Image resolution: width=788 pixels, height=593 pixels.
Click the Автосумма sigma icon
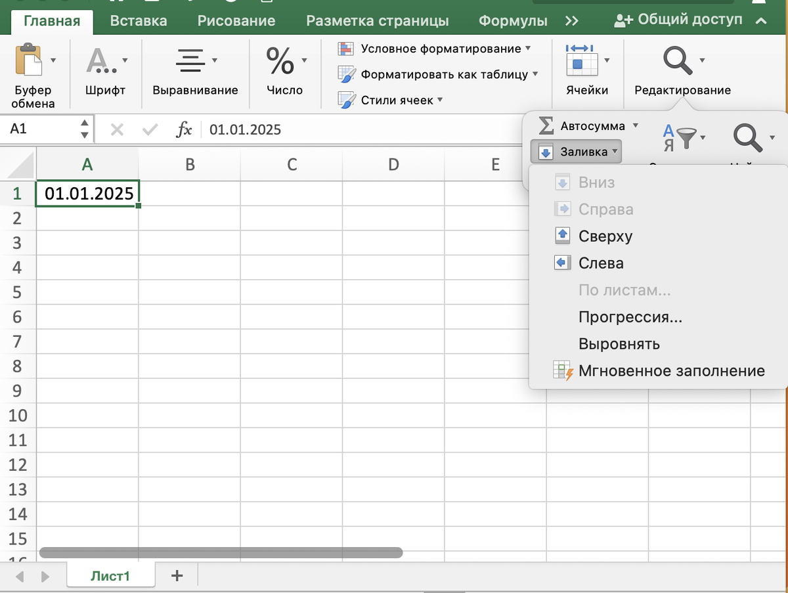[x=546, y=125]
